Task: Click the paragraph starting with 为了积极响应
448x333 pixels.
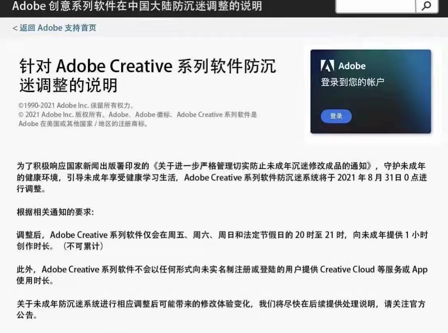Action: coord(221,177)
